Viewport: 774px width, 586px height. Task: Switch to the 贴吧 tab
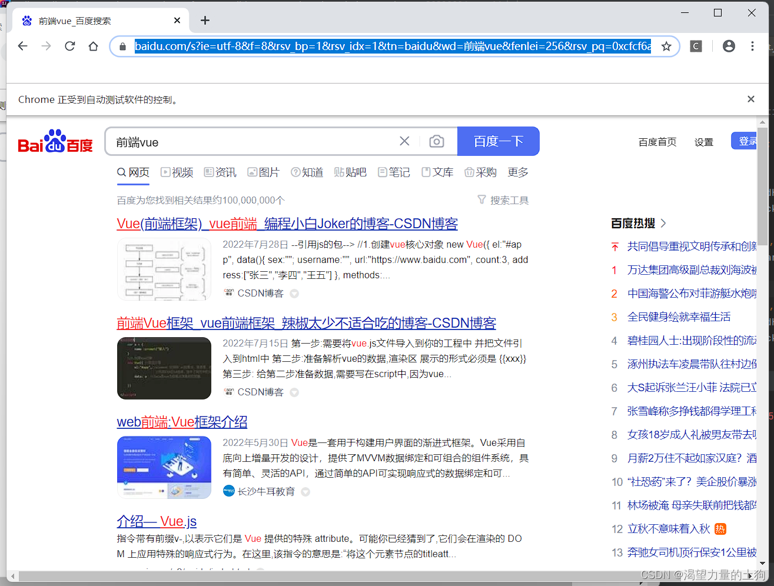(350, 172)
